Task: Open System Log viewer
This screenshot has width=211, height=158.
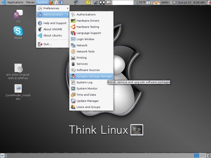Action: click(91, 82)
